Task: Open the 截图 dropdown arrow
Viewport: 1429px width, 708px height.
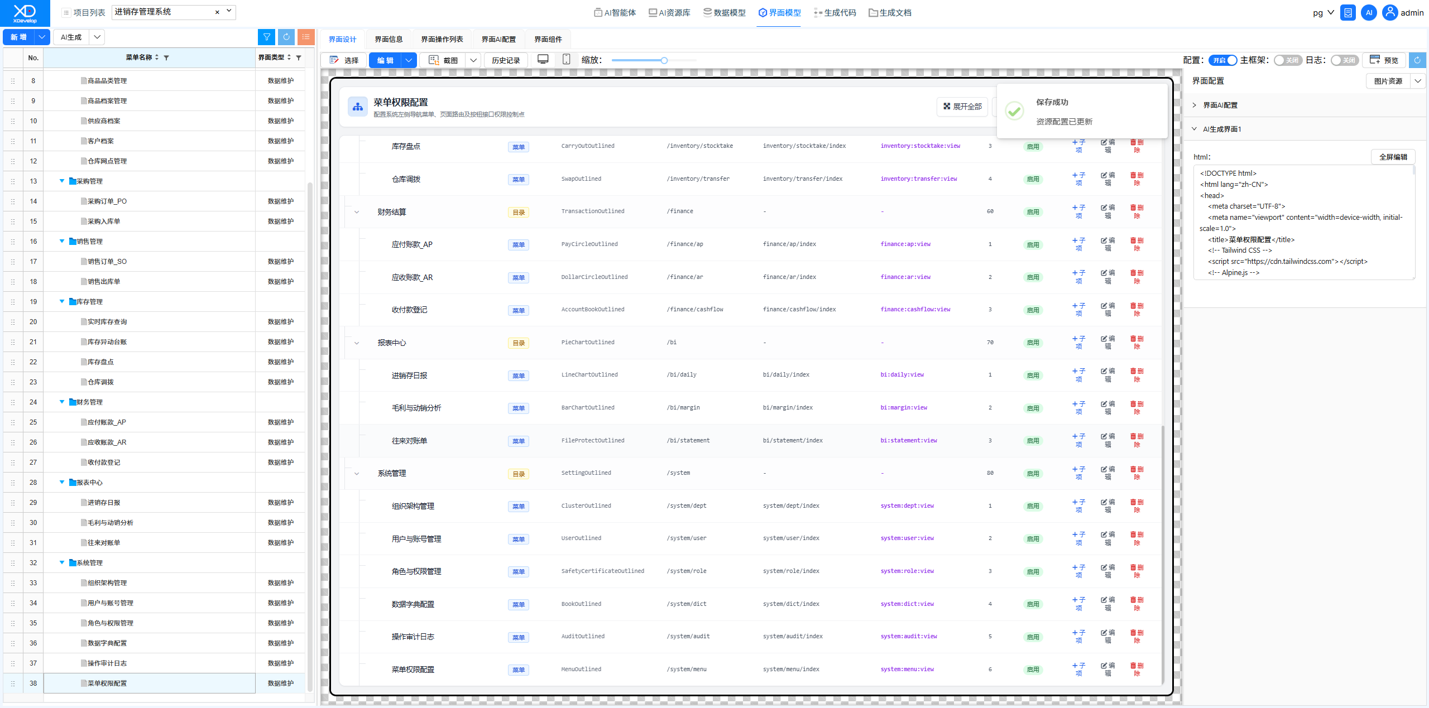Action: coord(473,60)
